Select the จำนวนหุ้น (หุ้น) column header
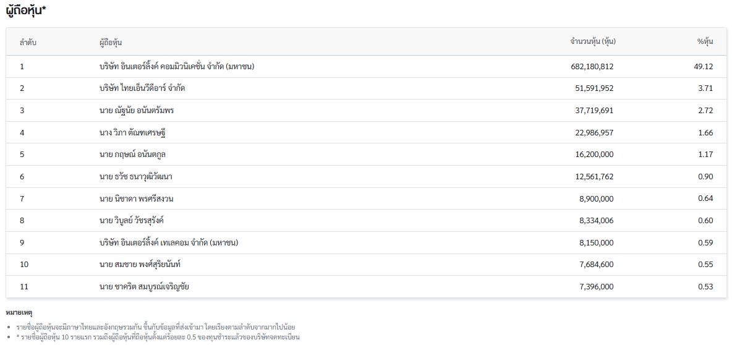The height and width of the screenshot is (345, 732). 592,42
